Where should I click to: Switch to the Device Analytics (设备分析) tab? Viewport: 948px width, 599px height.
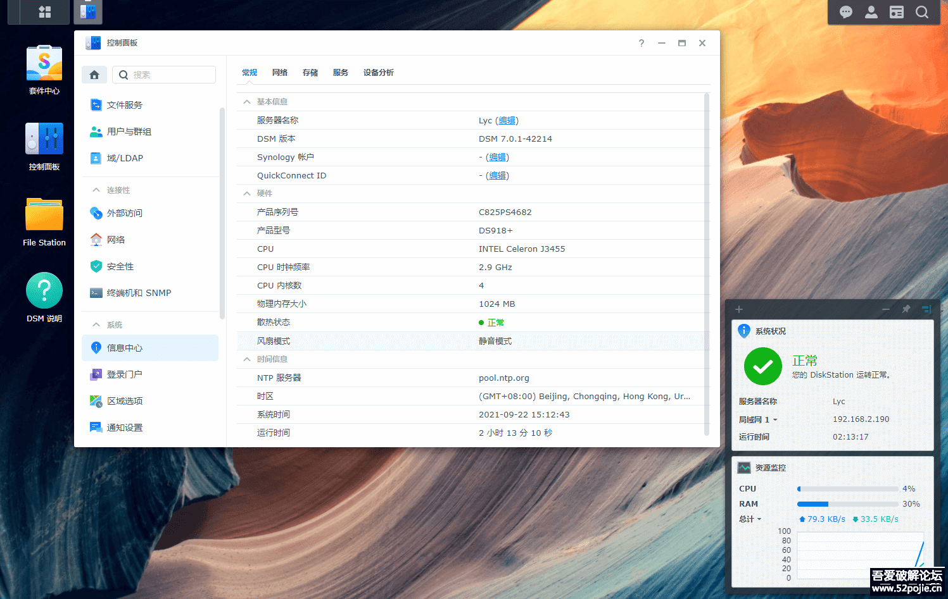click(x=379, y=73)
